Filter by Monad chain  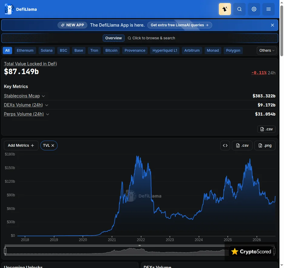point(213,51)
